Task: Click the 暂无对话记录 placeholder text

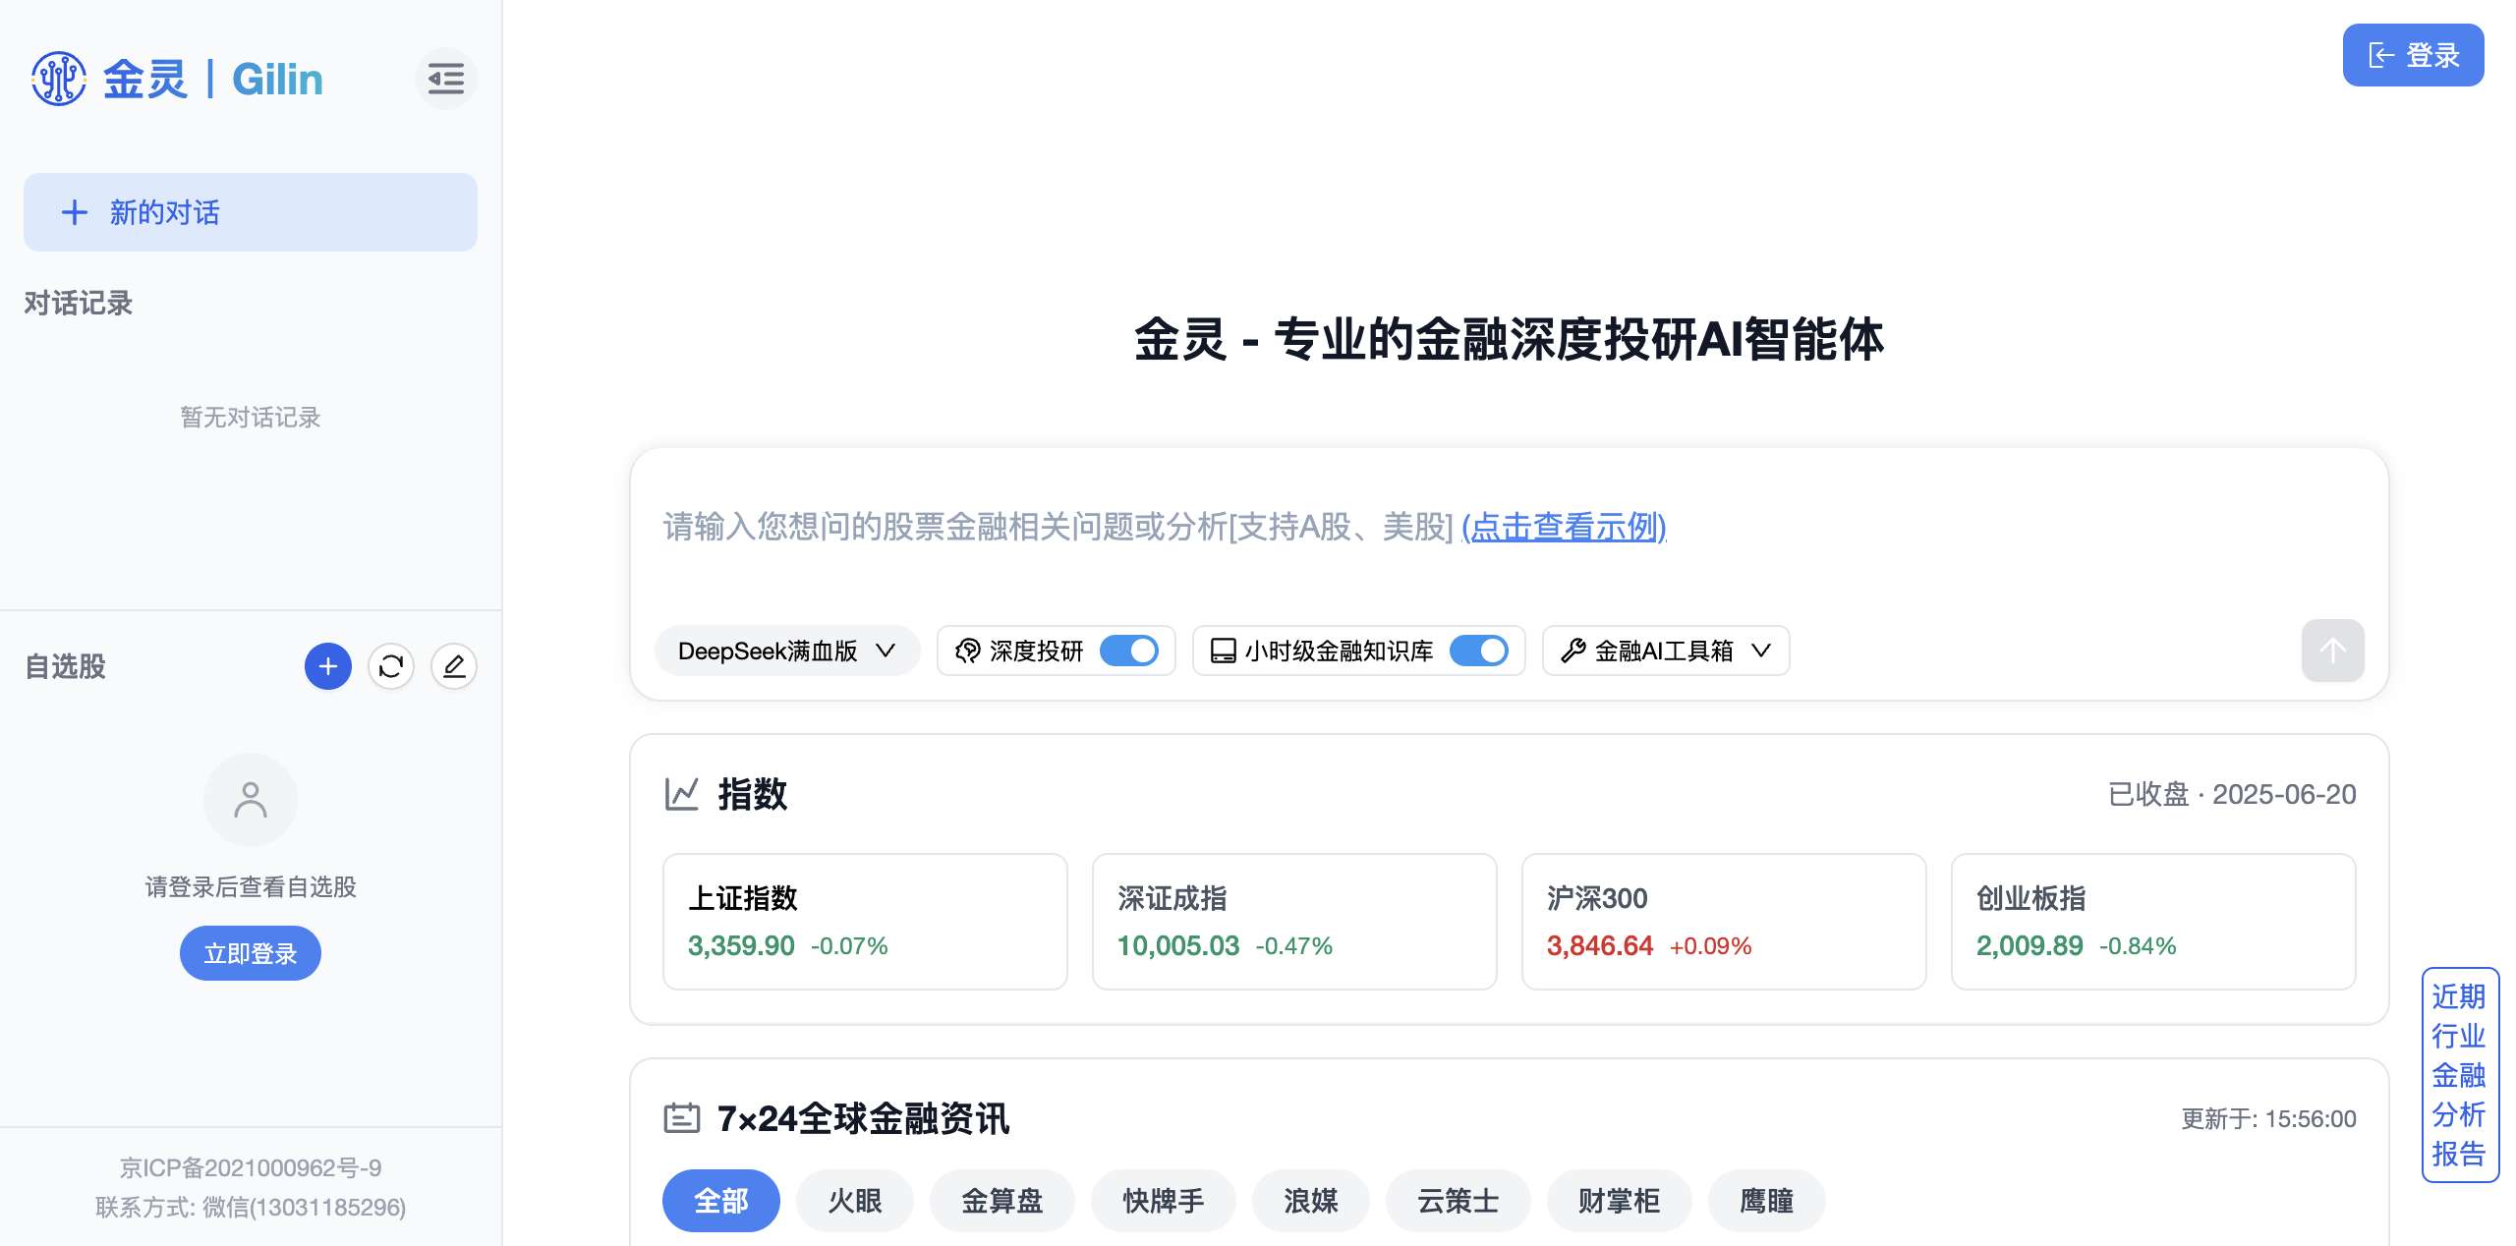Action: [251, 417]
